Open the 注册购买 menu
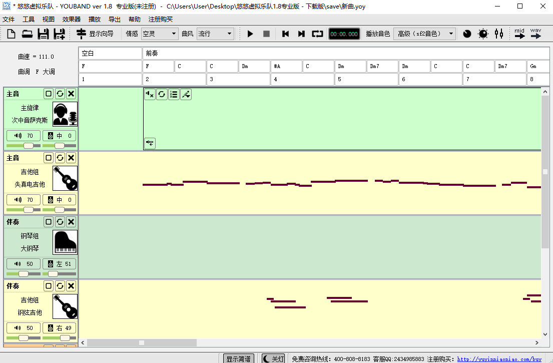Image resolution: width=553 pixels, height=363 pixels. (x=161, y=20)
